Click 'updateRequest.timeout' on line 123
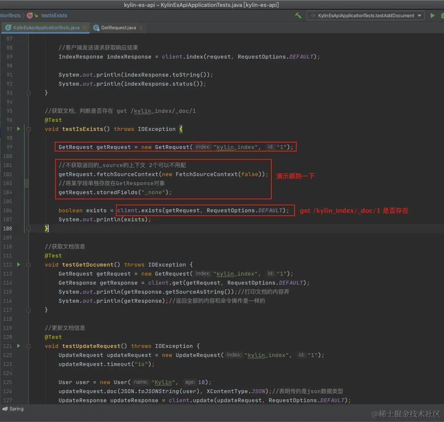Viewport: 444px width, 422px height. pyautogui.click(x=95, y=364)
